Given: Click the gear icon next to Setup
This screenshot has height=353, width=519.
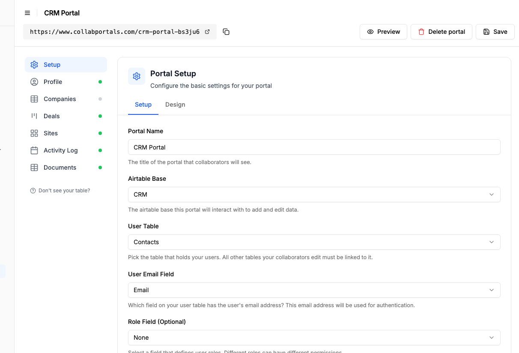Looking at the screenshot, I should click(x=34, y=65).
